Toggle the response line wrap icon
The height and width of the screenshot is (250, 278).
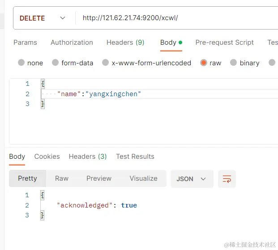coord(227,179)
